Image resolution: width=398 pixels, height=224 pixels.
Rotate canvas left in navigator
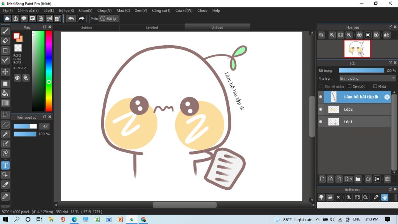(360, 35)
